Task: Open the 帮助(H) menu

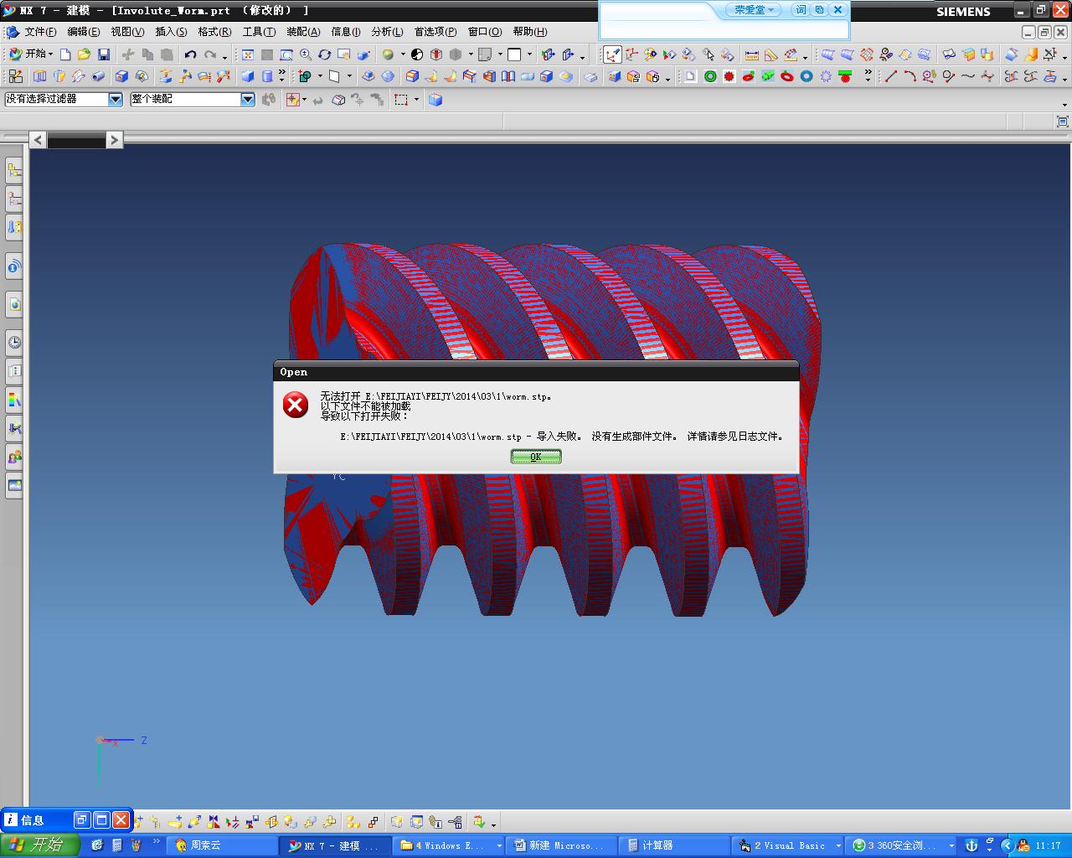Action: pos(530,32)
